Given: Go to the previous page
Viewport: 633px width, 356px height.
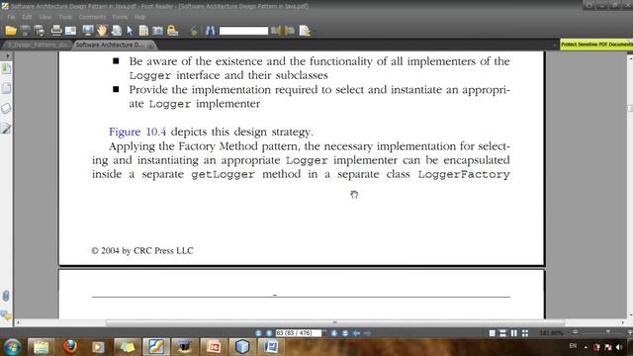Looking at the screenshot, I should coord(268,333).
